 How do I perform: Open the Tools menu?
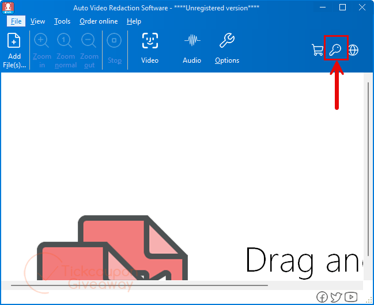click(62, 21)
